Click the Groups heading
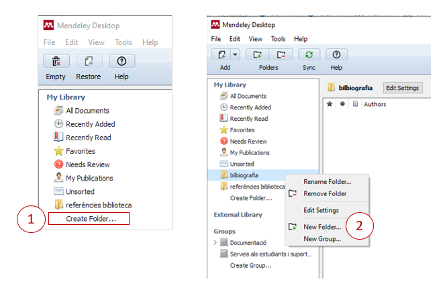Image resolution: width=445 pixels, height=292 pixels. pos(224,232)
